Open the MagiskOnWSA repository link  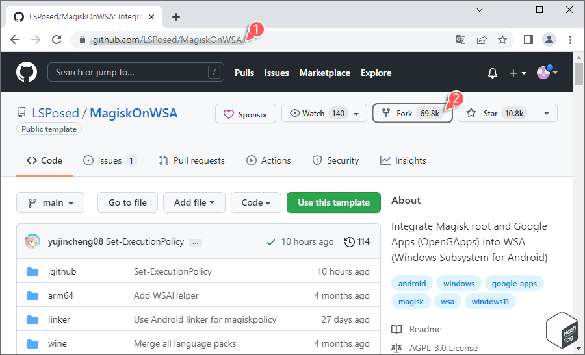tap(133, 113)
